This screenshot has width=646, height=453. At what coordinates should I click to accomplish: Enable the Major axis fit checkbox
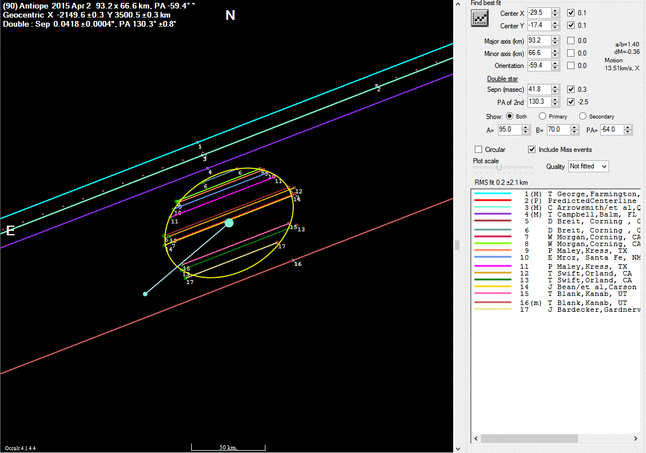[x=571, y=40]
